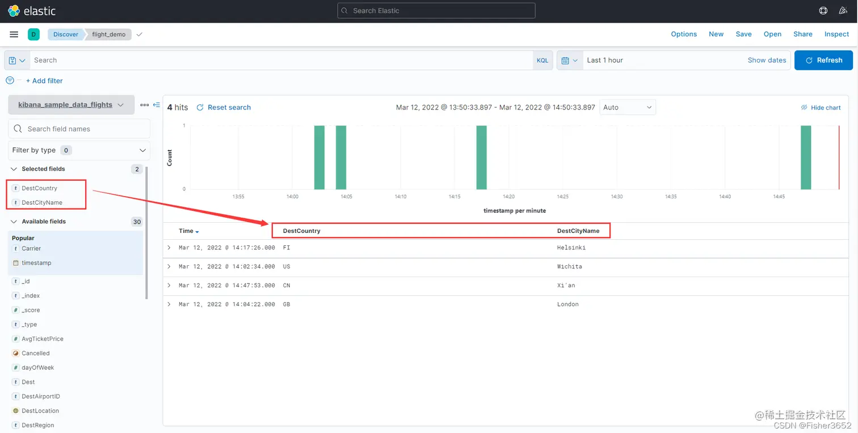
Task: Open index pattern options dots icon
Action: pyautogui.click(x=145, y=105)
